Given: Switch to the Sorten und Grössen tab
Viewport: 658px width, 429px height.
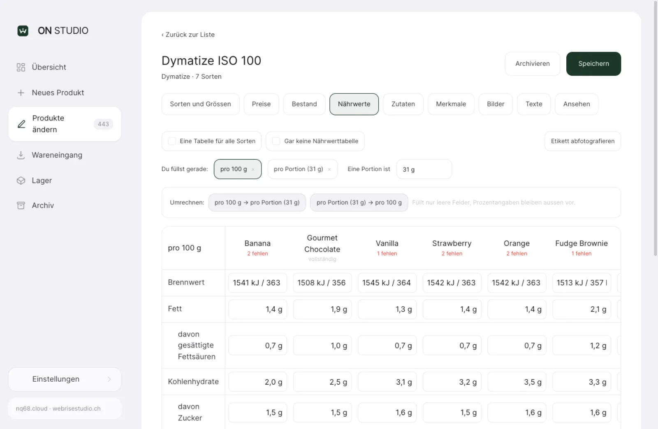Looking at the screenshot, I should coord(200,104).
